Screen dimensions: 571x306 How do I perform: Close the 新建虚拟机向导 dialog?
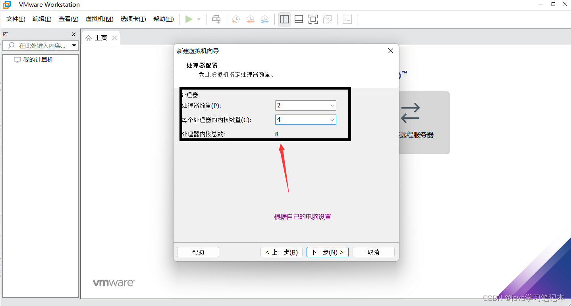(391, 51)
